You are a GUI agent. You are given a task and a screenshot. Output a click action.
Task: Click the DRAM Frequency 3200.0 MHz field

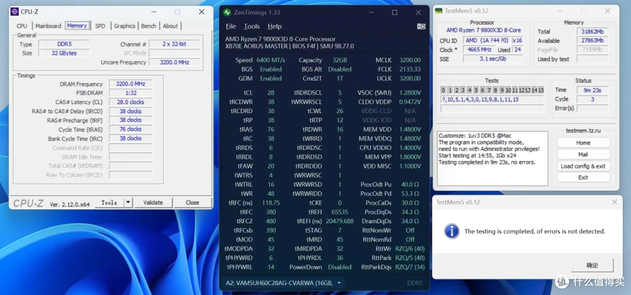(x=130, y=84)
